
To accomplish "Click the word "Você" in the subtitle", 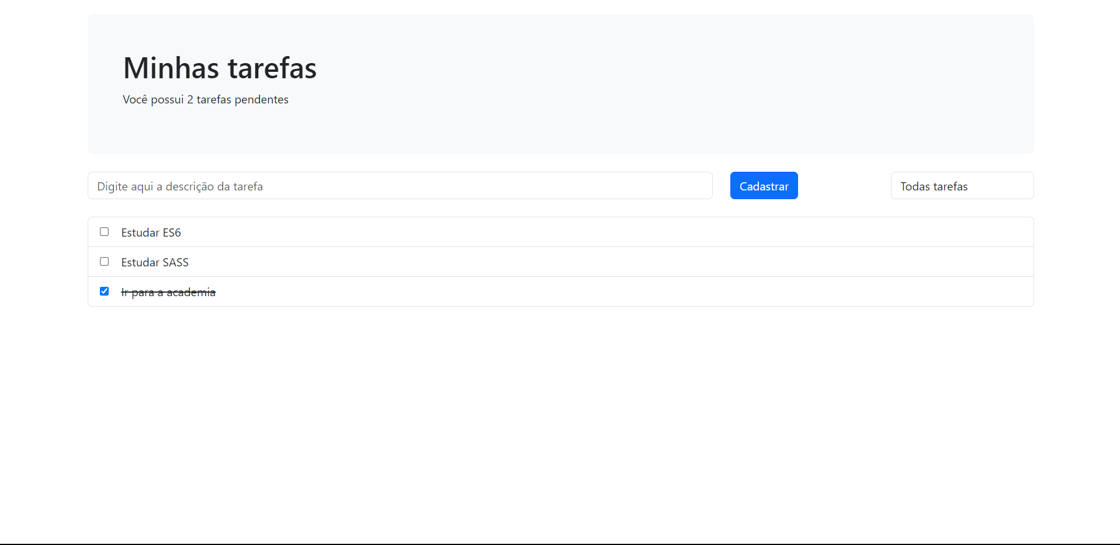I will 135,100.
